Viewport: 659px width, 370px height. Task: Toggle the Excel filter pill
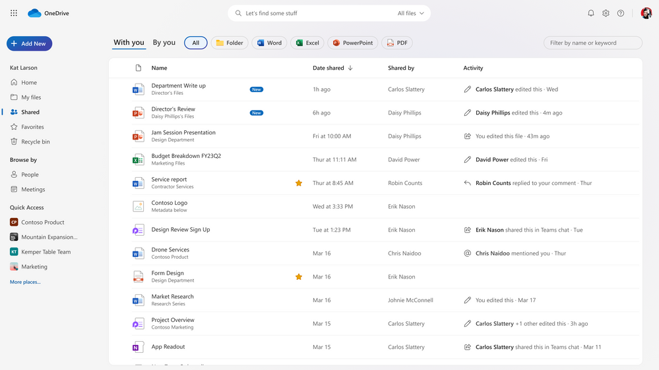[x=307, y=43]
